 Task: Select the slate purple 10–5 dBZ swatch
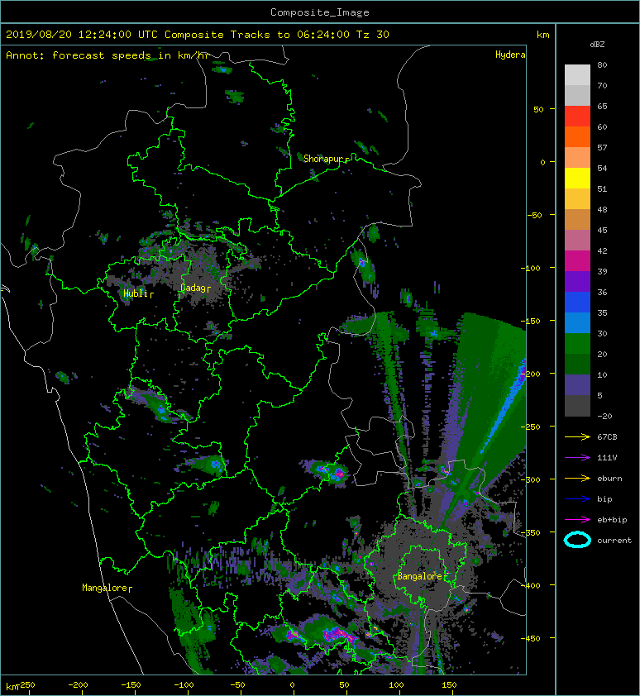tap(577, 385)
